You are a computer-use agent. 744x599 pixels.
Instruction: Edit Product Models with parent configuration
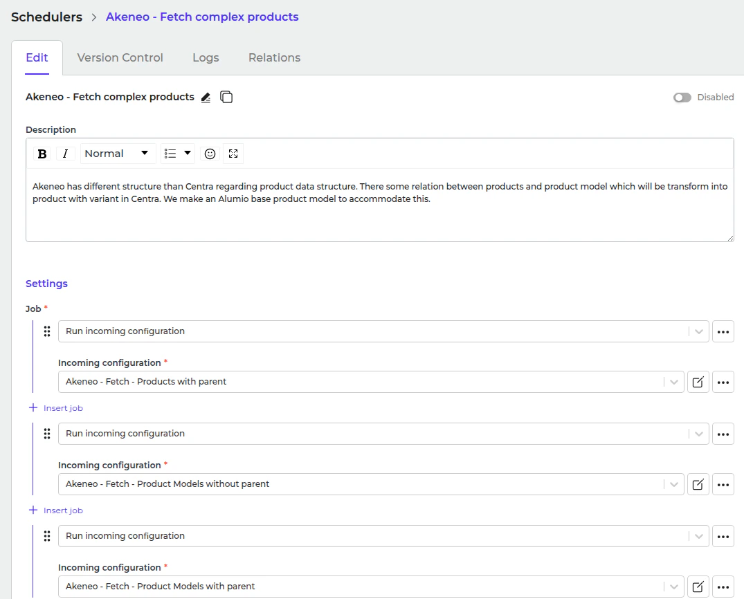698,587
